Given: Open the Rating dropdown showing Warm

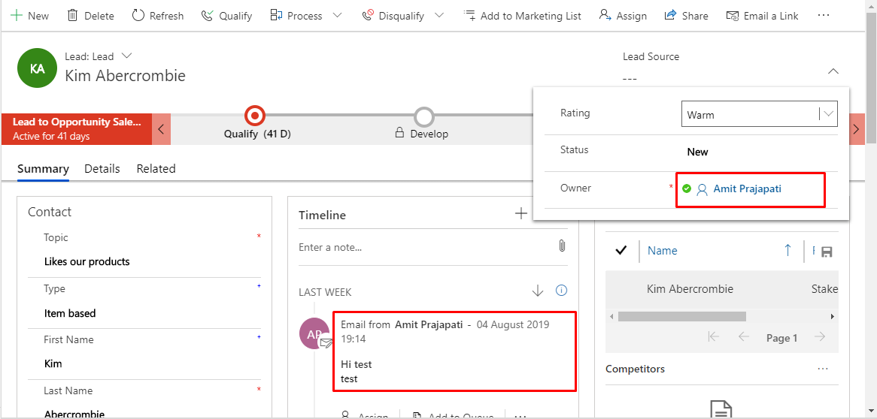Looking at the screenshot, I should 759,115.
